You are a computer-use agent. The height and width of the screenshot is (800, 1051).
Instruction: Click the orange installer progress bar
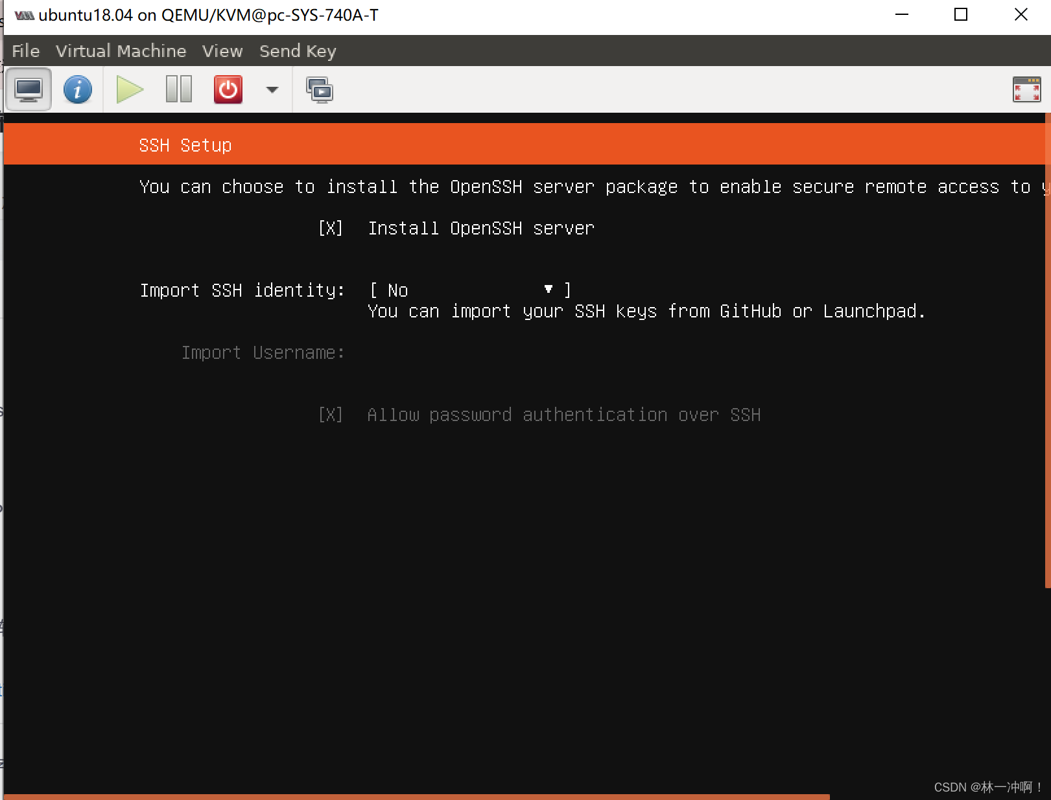click(x=415, y=795)
